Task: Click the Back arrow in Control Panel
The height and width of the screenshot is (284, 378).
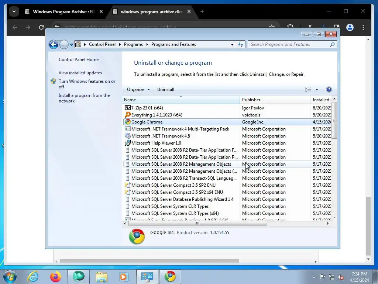Action: point(54,44)
